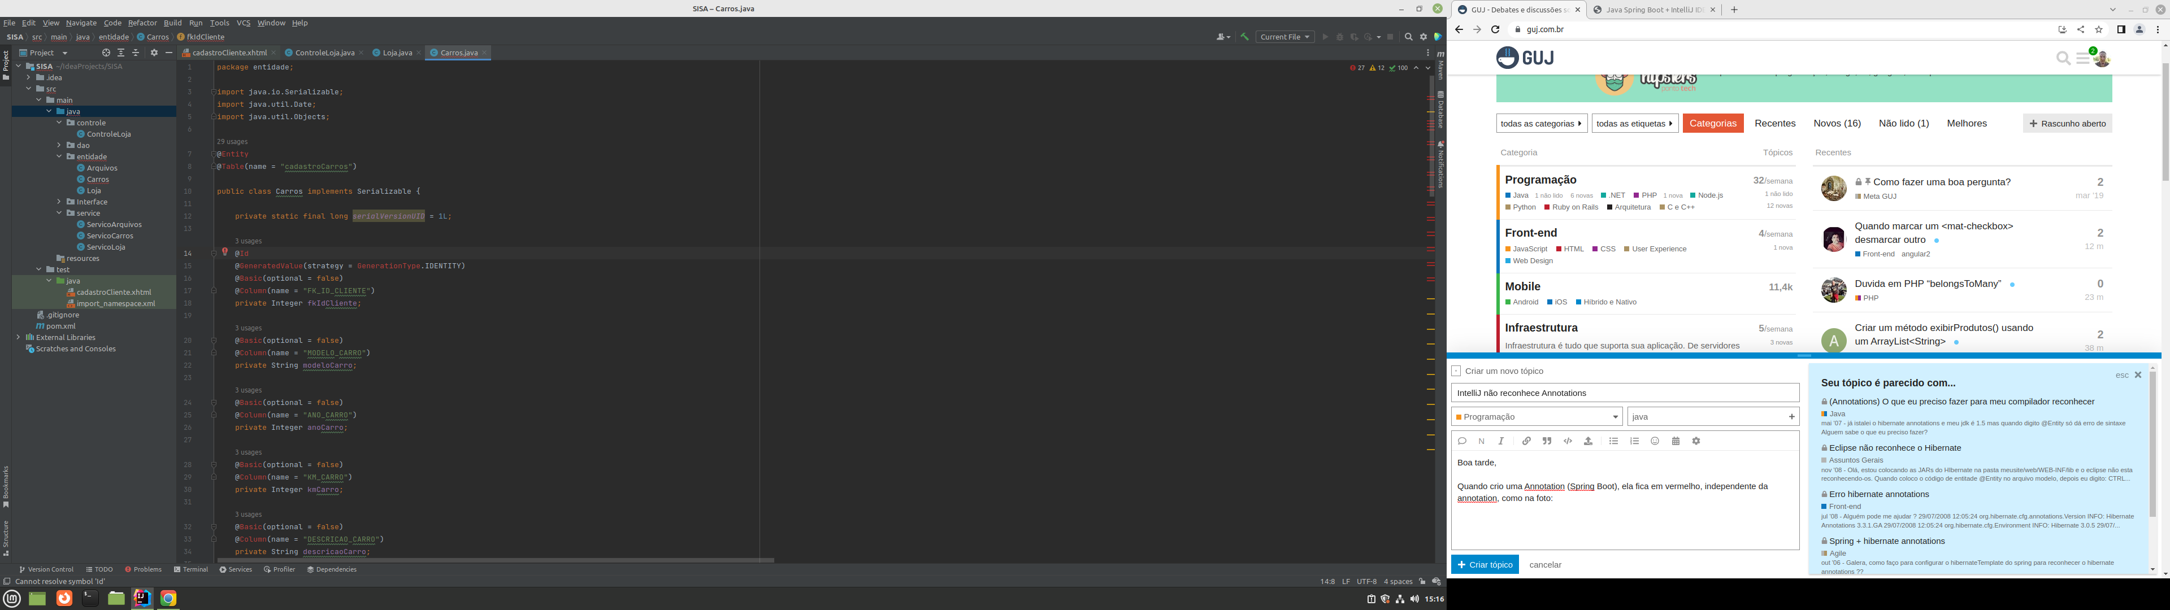
Task: Click the editor horizontal scrollbar in IntelliJ
Action: (496, 559)
